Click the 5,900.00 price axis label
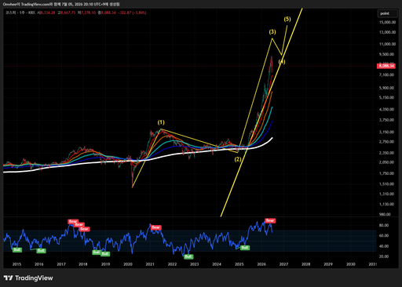This screenshot has height=287, width=402. tap(386, 88)
